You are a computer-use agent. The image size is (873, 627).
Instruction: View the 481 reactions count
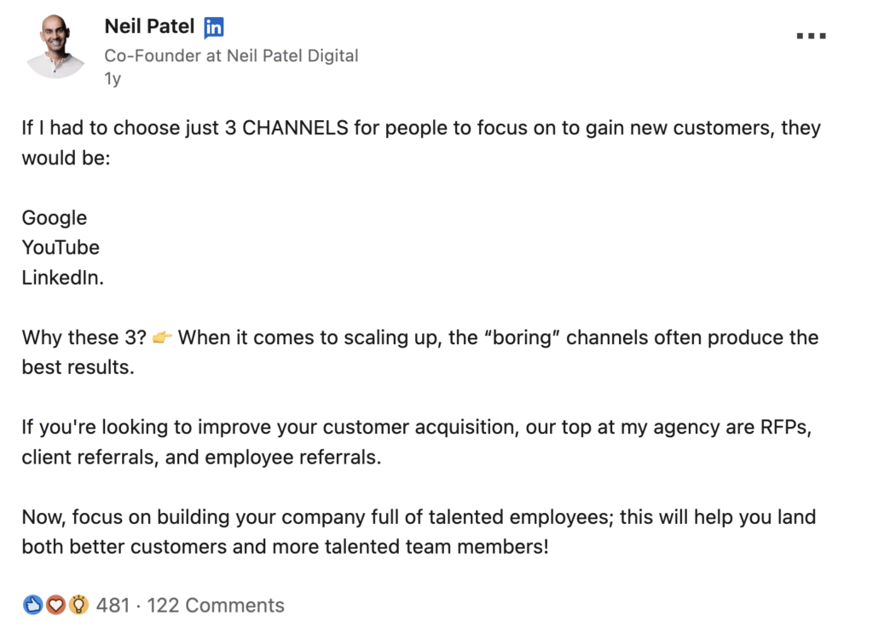click(113, 606)
